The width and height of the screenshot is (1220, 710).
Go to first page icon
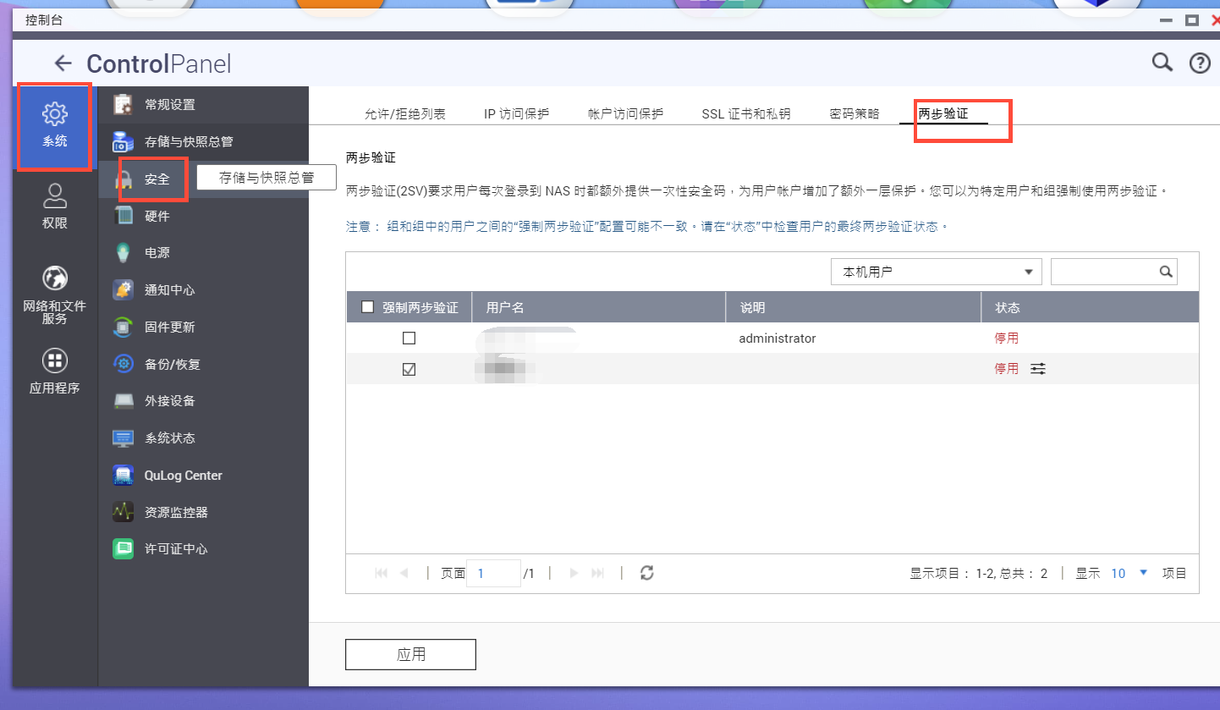(382, 573)
